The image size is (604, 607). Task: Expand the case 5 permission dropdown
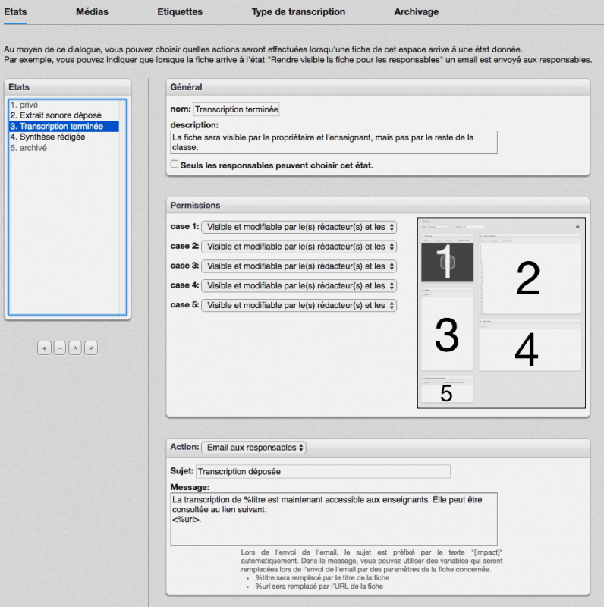pyautogui.click(x=298, y=305)
